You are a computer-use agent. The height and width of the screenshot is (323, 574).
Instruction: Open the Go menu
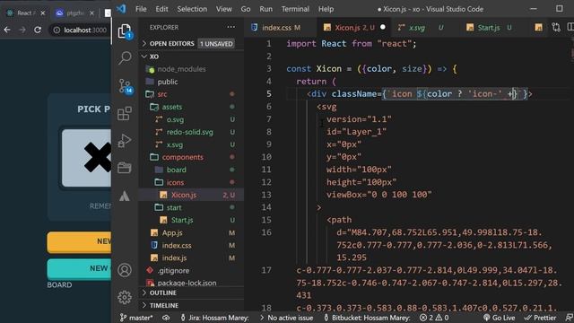tap(246, 9)
